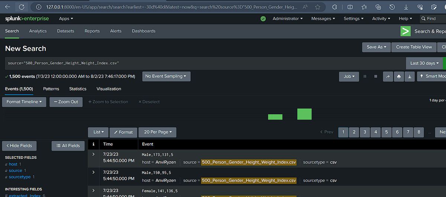
Task: Select the Visualization tab
Action: [109, 89]
